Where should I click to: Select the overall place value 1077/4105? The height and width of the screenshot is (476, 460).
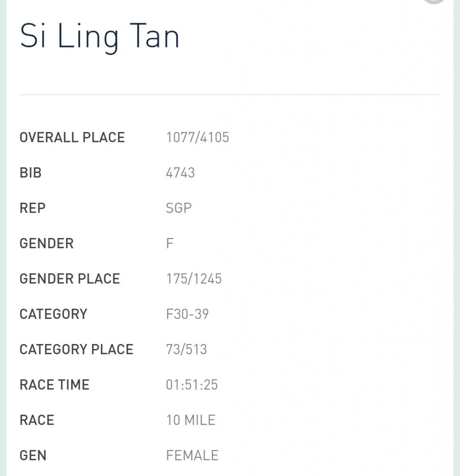(197, 138)
